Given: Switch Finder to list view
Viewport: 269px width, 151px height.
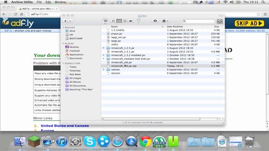Looking at the screenshot, I should click(119, 21).
